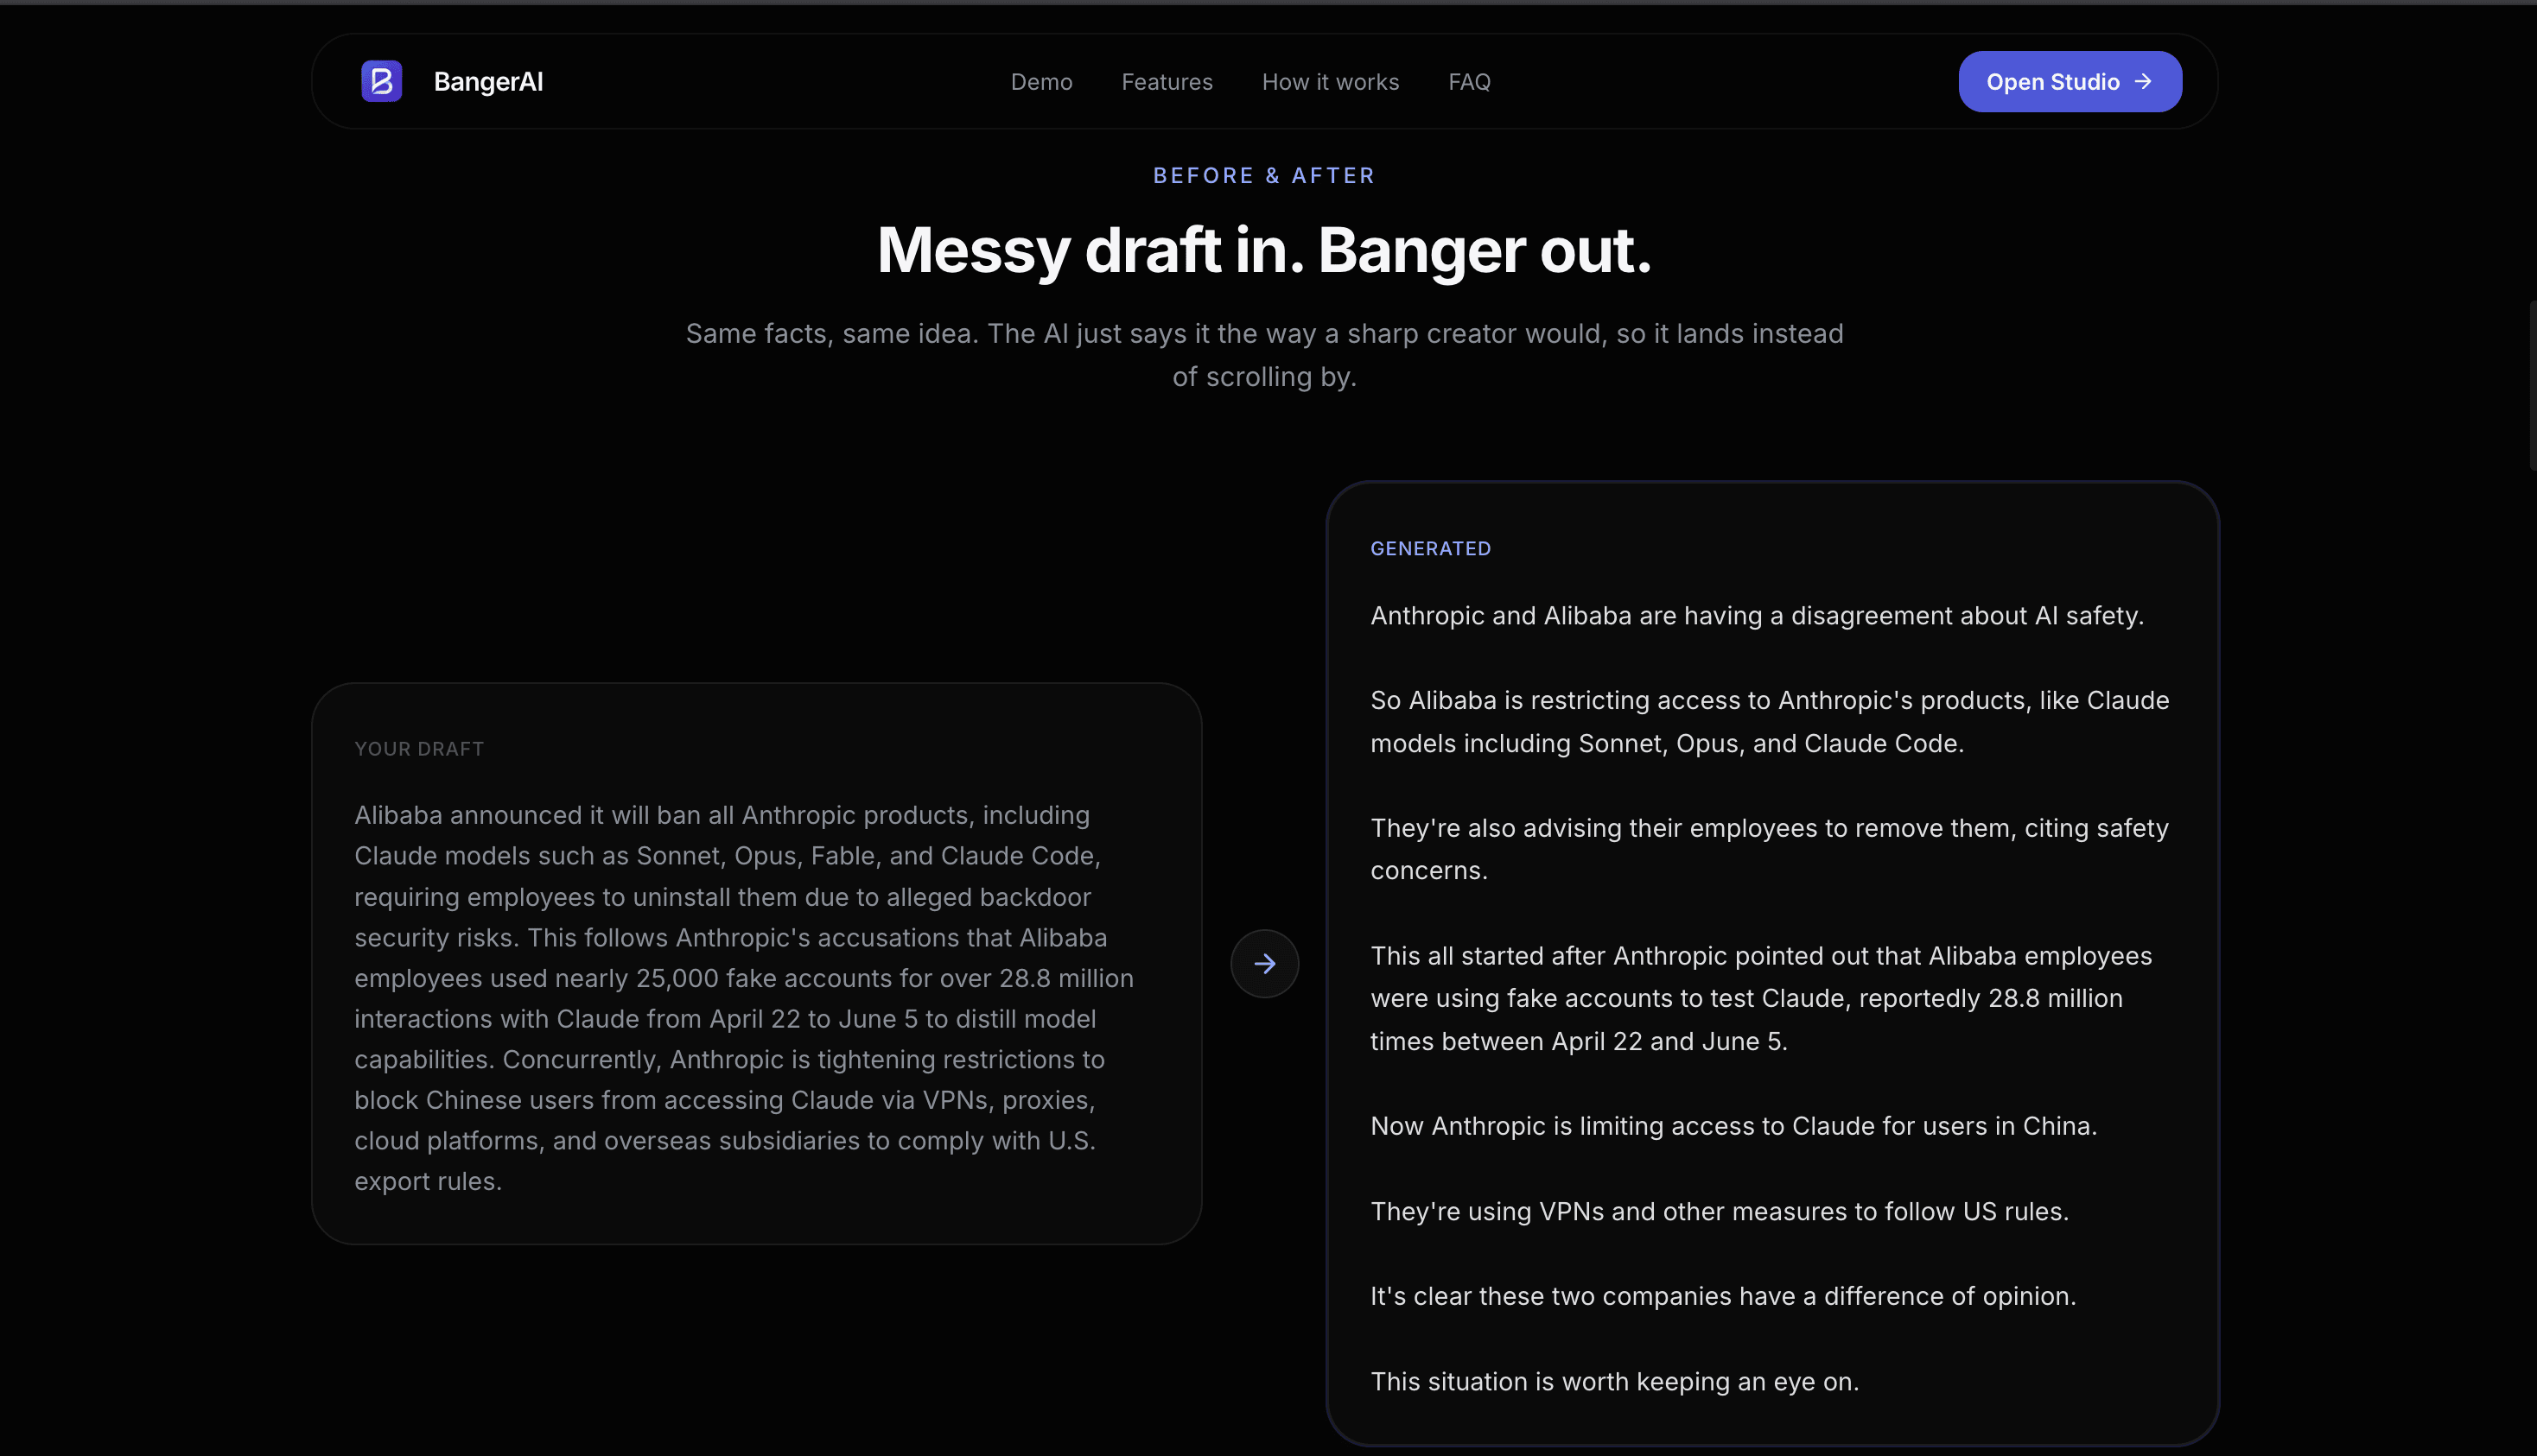Screen dimensions: 2537x1456
Task: Go to the Features section
Action: pos(1167,82)
